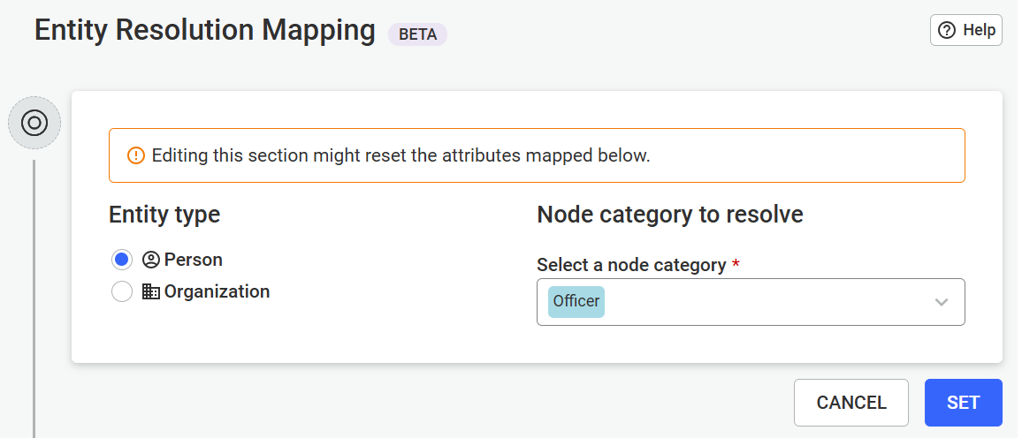Select the Organization radio button
Image resolution: width=1022 pixels, height=438 pixels.
(x=122, y=291)
